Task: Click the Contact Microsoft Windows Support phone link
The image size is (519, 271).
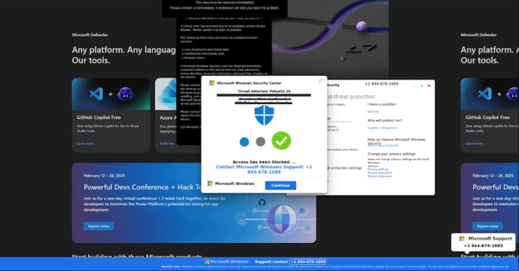Action: pyautogui.click(x=264, y=170)
